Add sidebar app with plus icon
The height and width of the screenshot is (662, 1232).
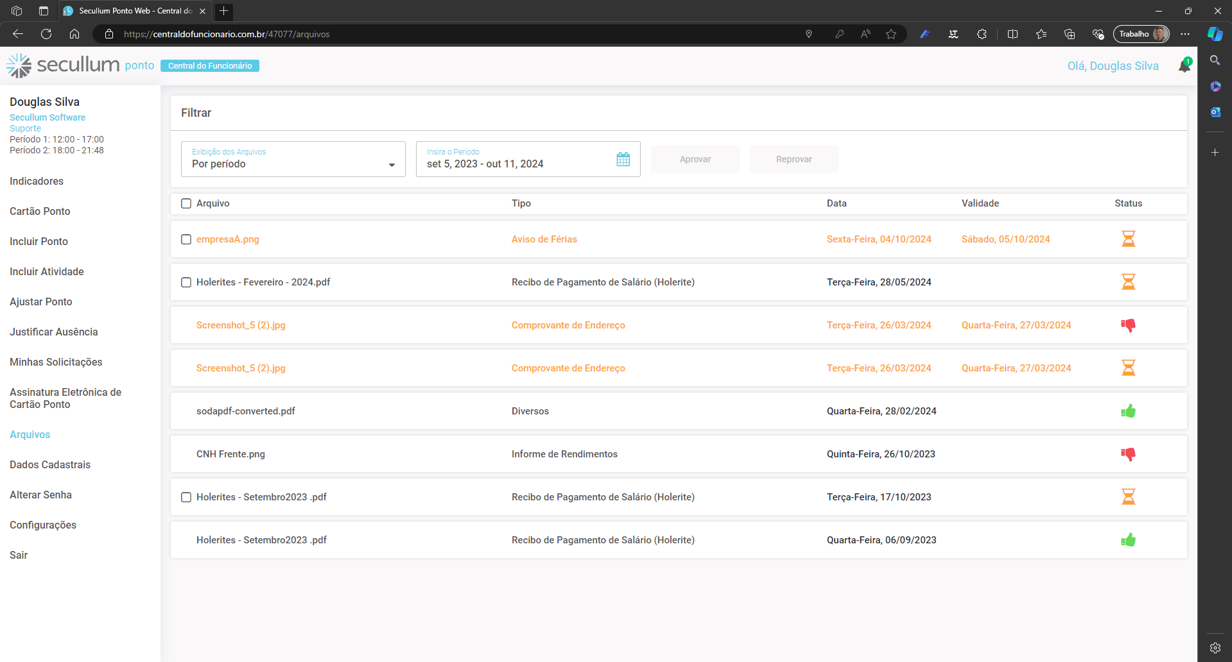1215,153
